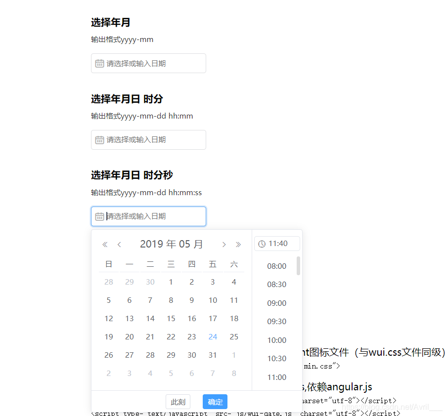
Task: Select date 15 in the calendar
Action: [x=171, y=318]
